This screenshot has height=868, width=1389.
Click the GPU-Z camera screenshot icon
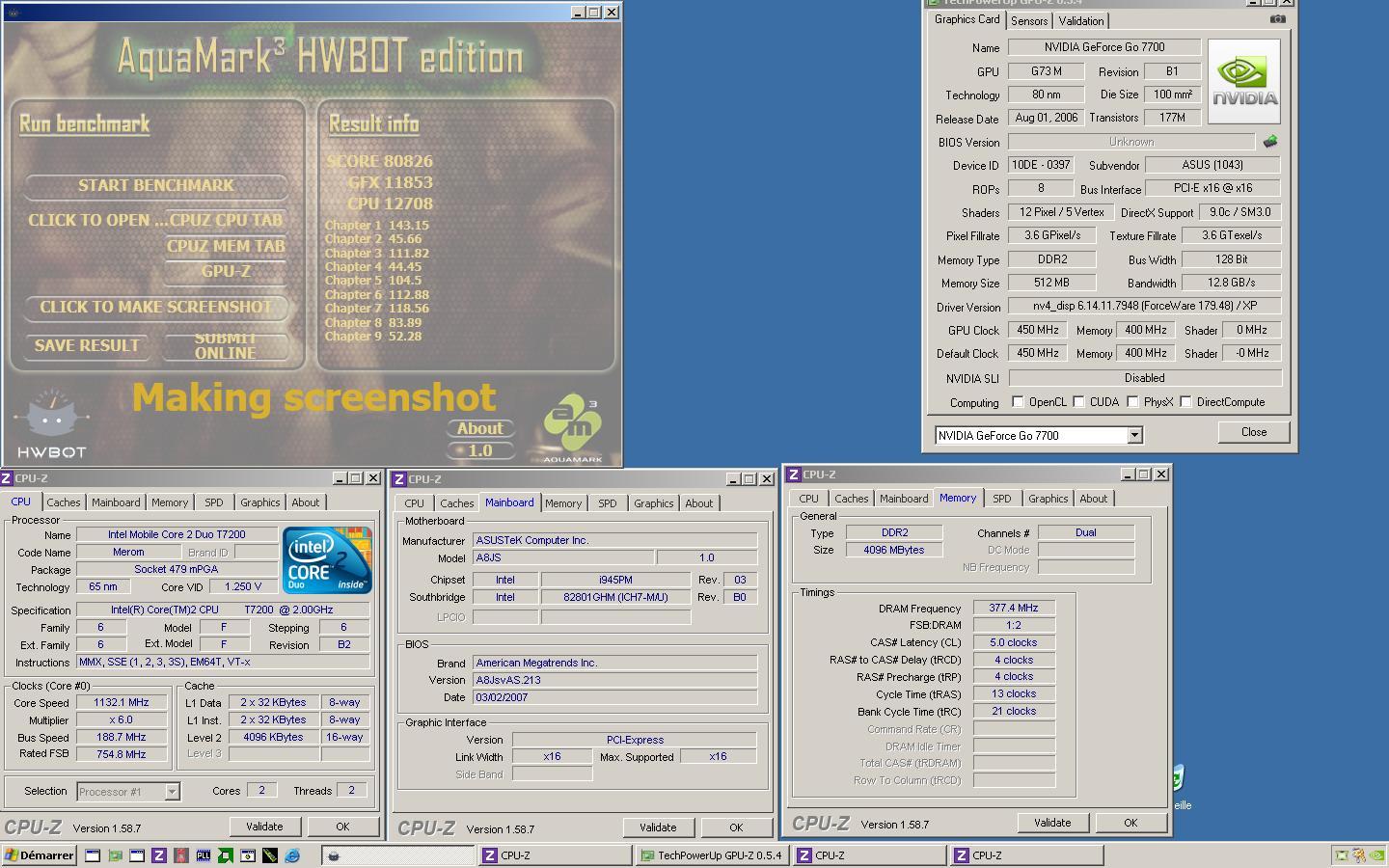[x=1277, y=18]
